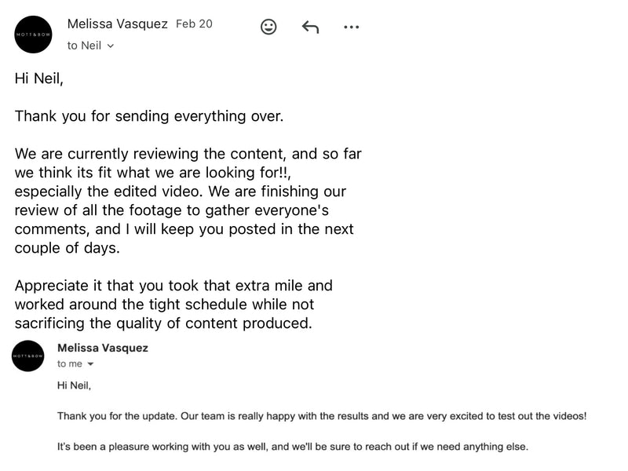Click "Thank you for sending everything over." line
This screenshot has height=471, width=628.
[x=149, y=116]
